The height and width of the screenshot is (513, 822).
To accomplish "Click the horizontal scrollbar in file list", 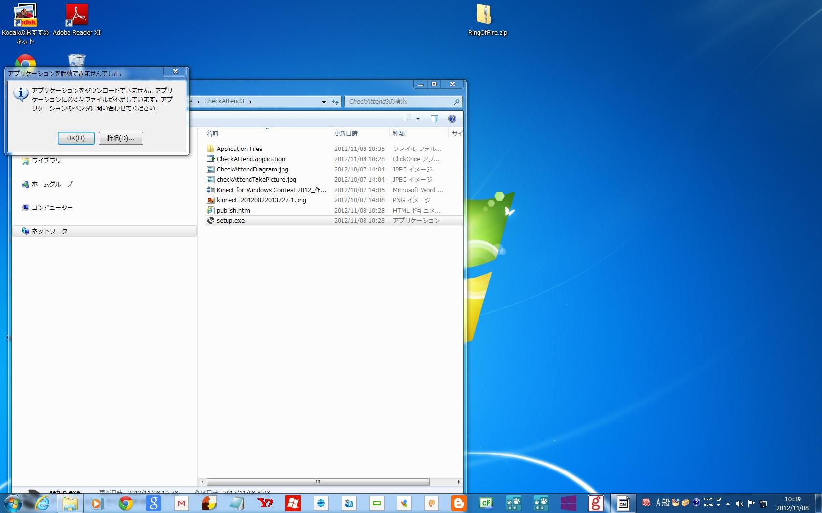I will coord(318,482).
